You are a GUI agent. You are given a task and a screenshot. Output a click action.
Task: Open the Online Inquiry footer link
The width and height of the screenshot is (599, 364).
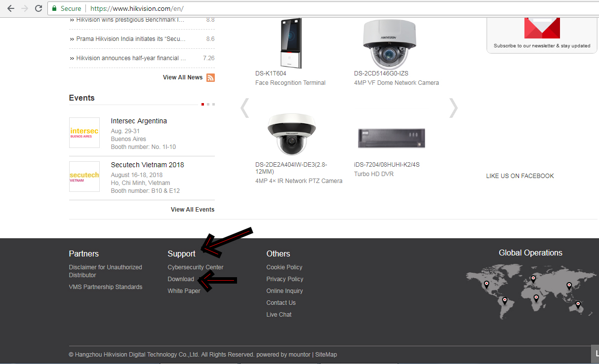pos(285,291)
